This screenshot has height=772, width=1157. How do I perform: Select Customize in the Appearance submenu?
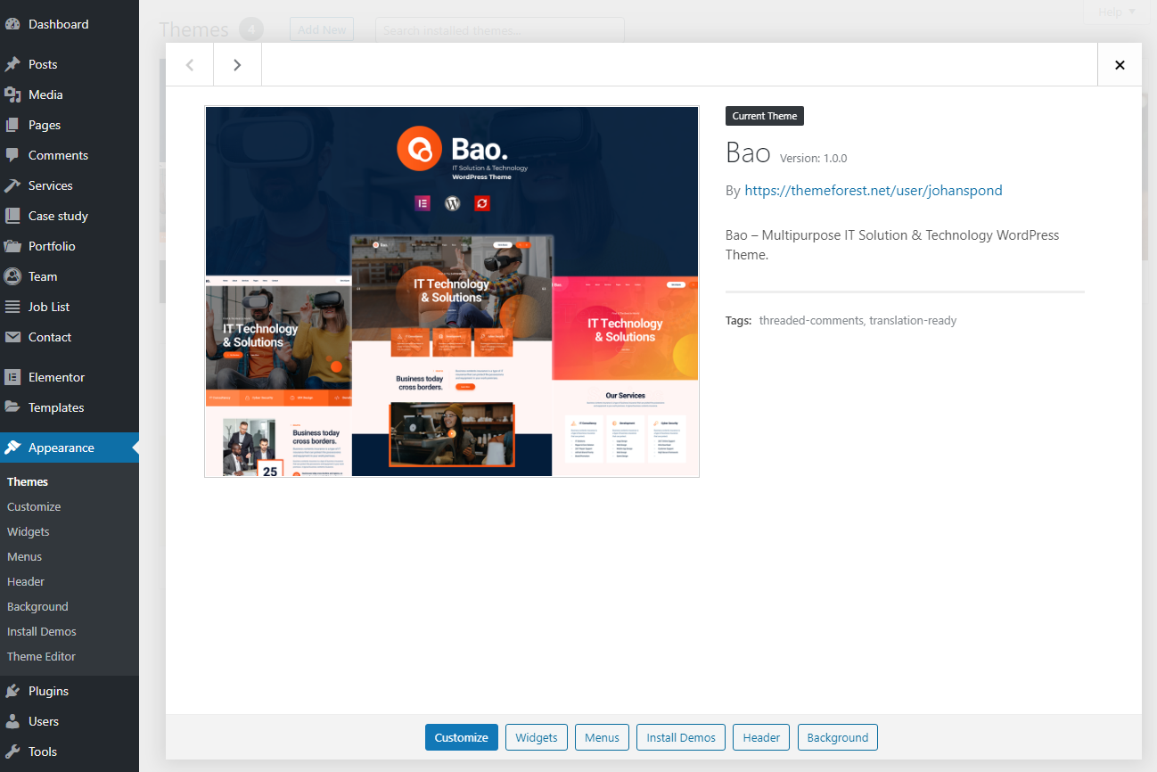pos(34,506)
